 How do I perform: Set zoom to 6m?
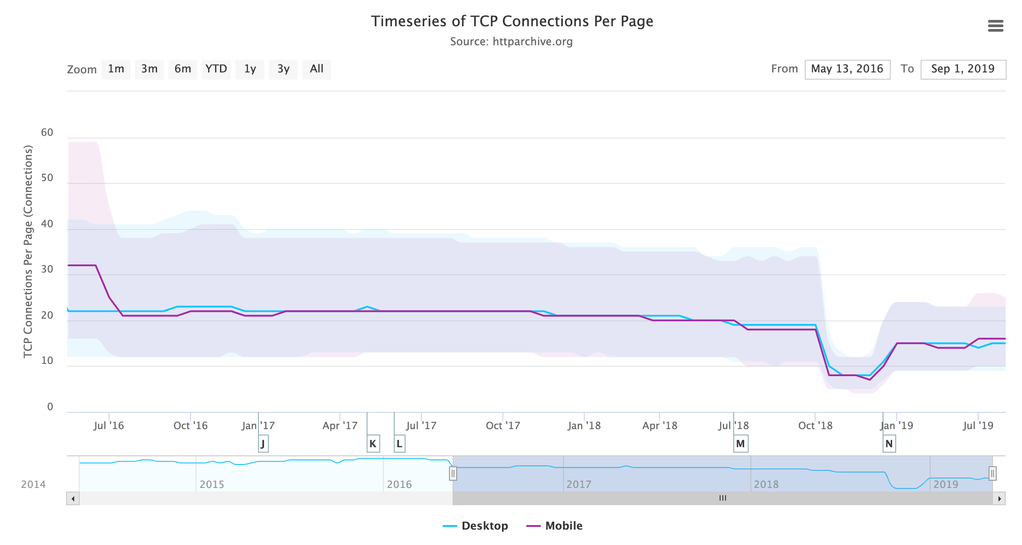(x=183, y=69)
